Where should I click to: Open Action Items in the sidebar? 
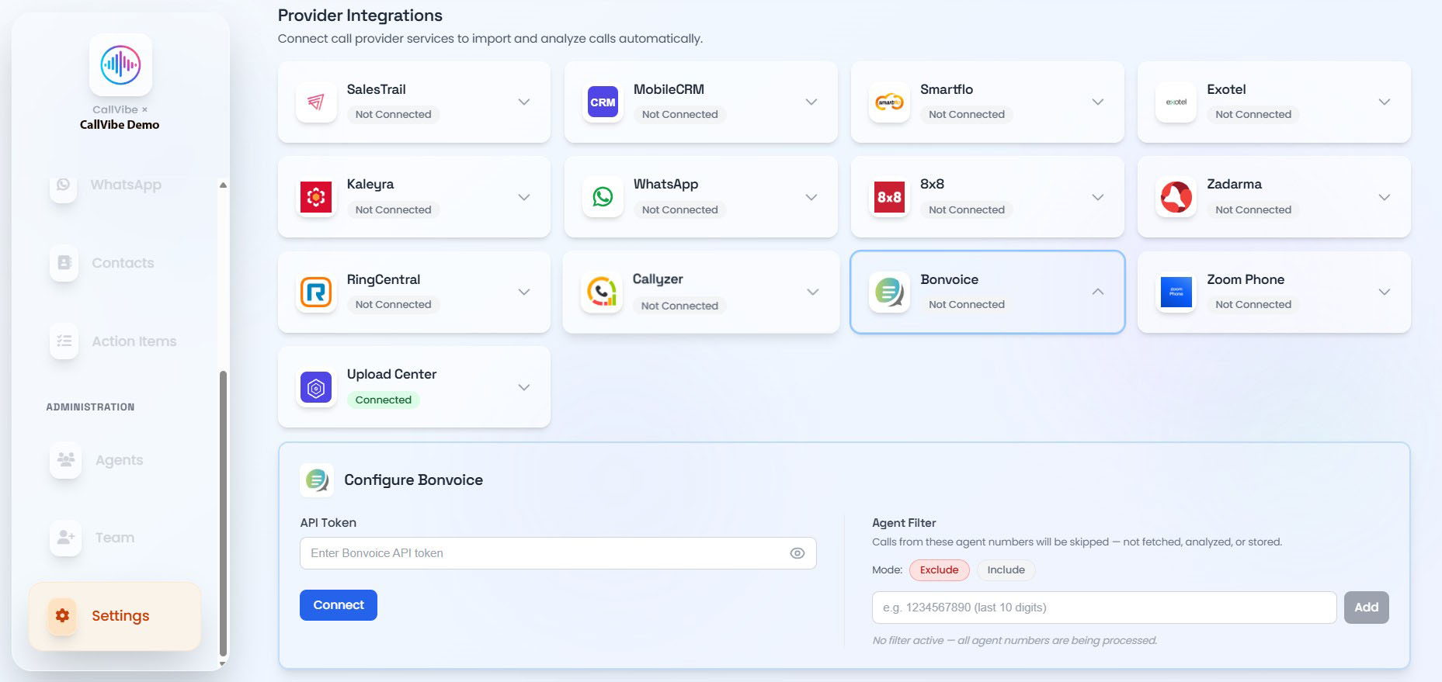click(x=115, y=341)
